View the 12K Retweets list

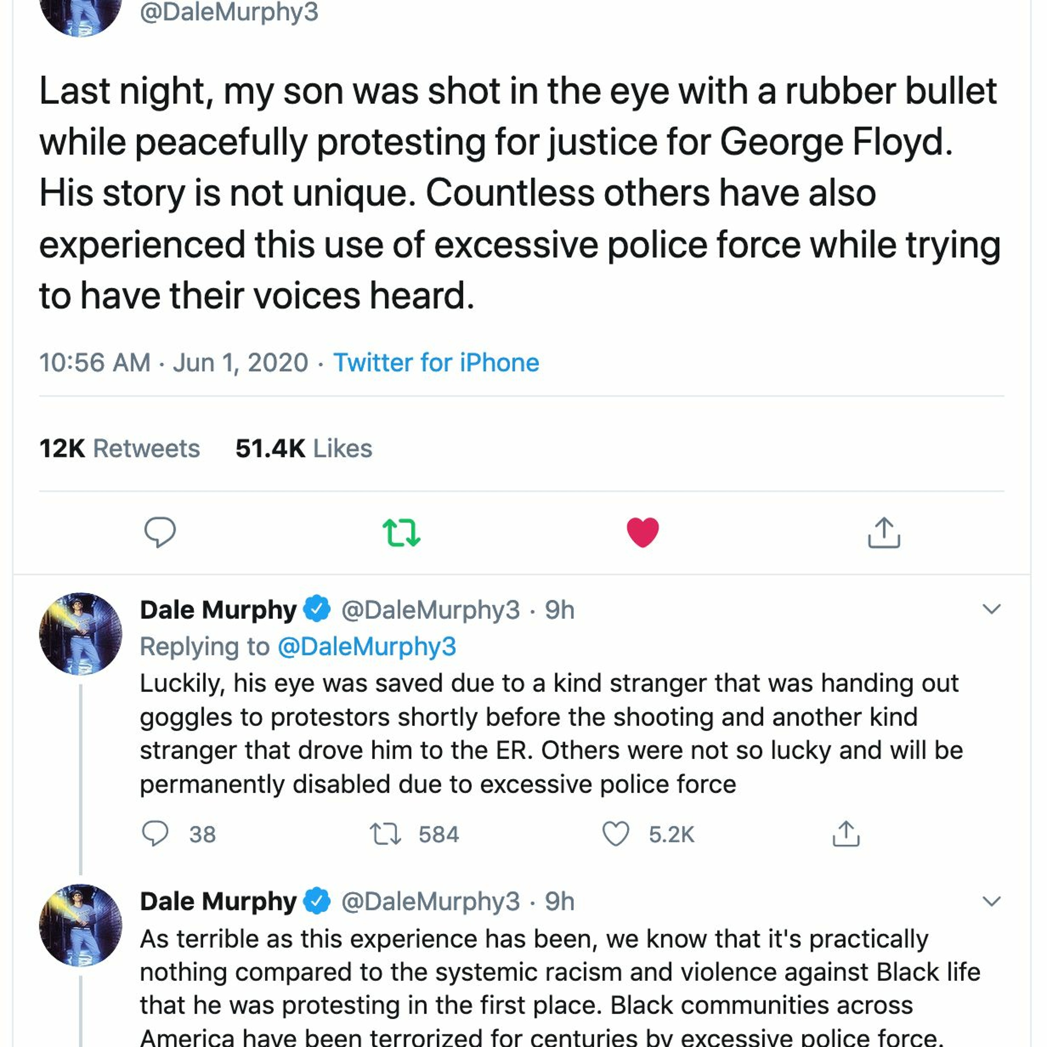(120, 449)
